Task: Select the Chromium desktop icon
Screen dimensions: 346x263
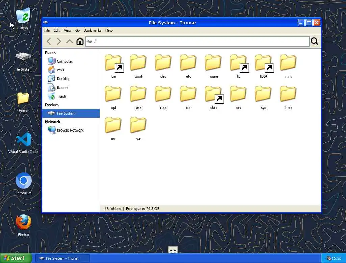Action: click(x=23, y=181)
